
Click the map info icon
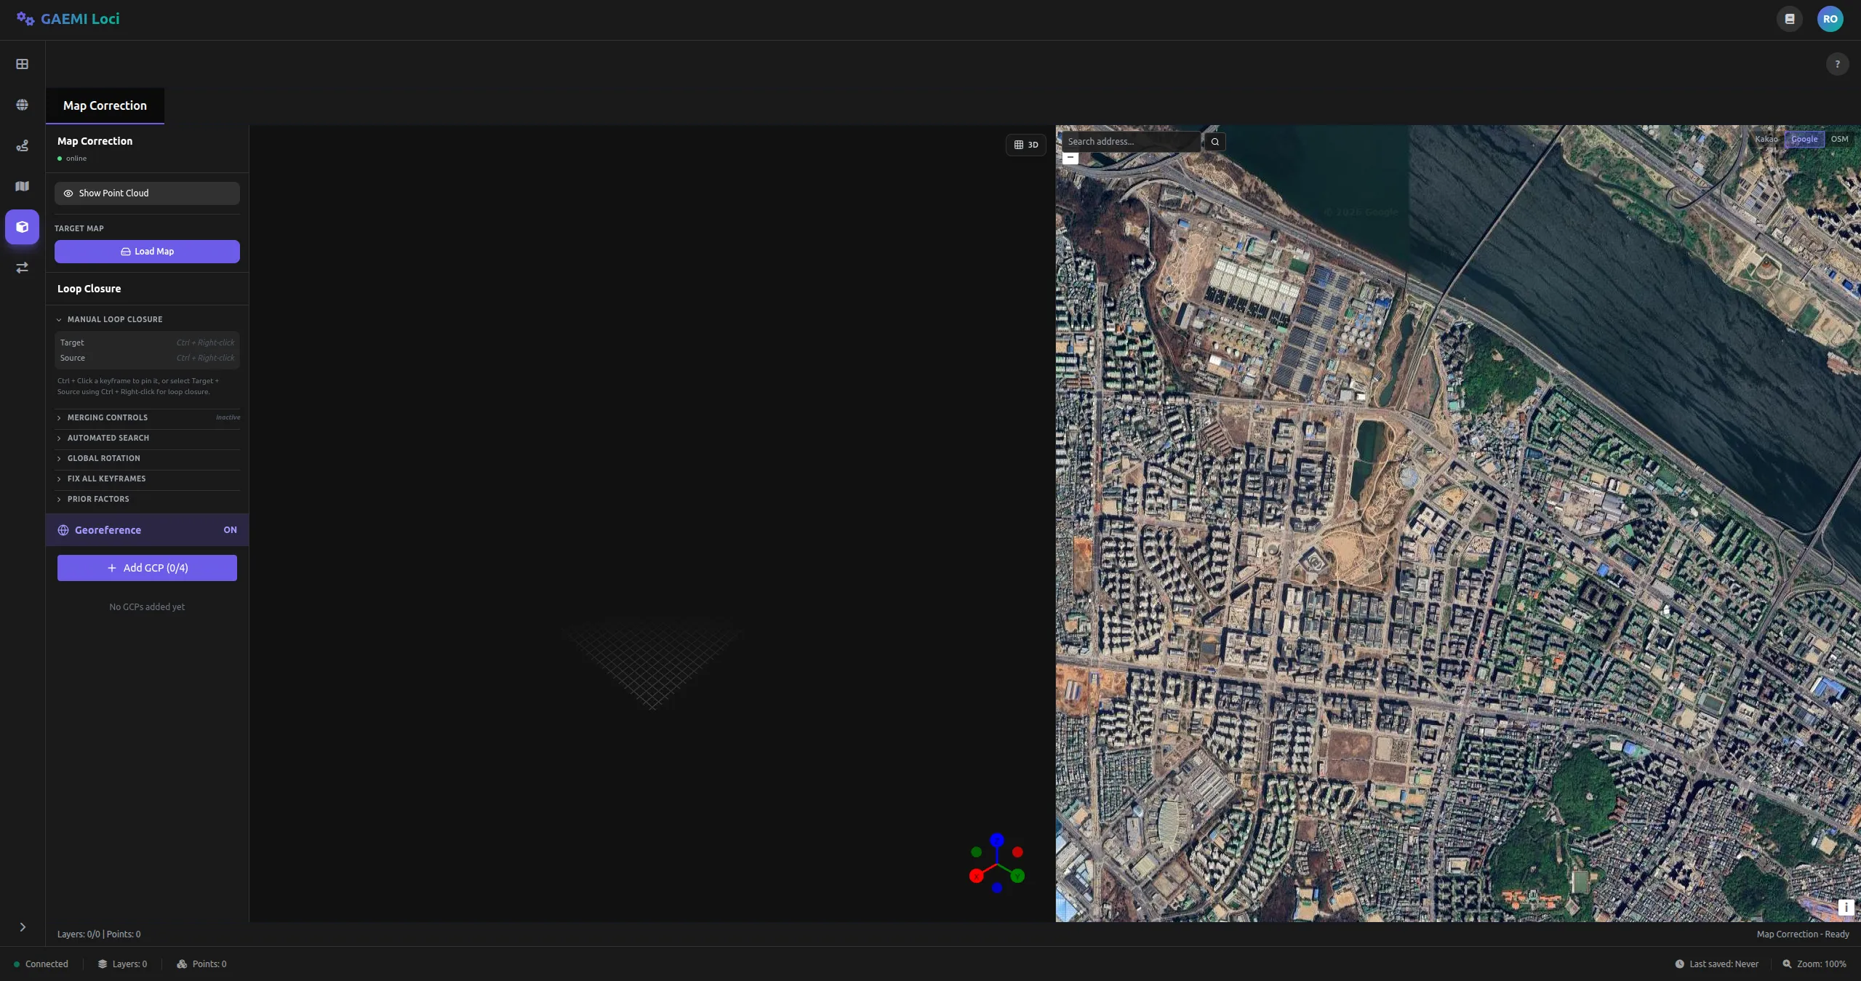pos(1846,907)
